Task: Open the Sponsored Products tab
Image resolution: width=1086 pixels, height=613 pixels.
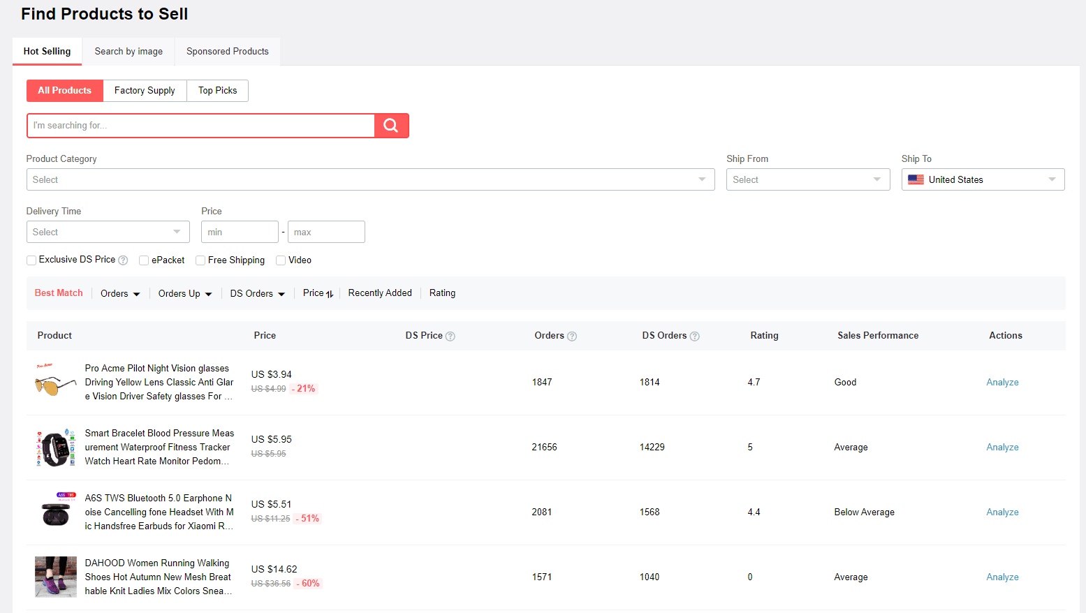Action: click(228, 52)
